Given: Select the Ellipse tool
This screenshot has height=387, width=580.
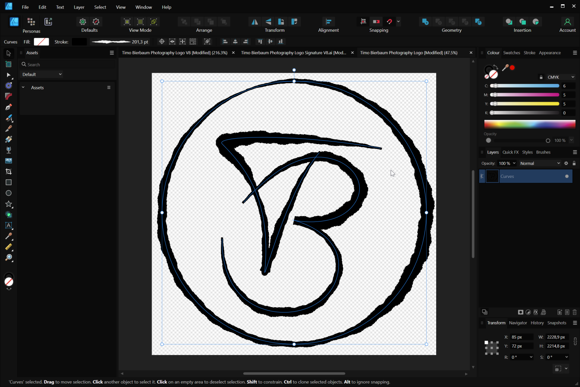Looking at the screenshot, I should coord(9,193).
